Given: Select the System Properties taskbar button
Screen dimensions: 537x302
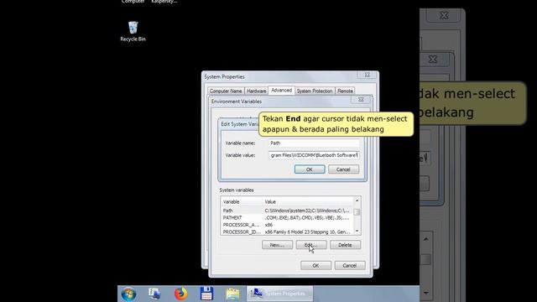Looking at the screenshot, I should click(x=279, y=294).
